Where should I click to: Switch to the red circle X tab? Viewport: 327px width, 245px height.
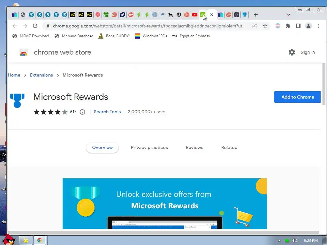coord(98,15)
